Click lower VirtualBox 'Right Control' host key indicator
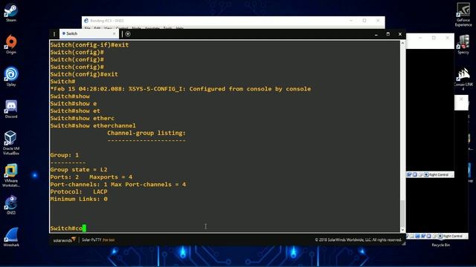The width and height of the screenshot is (476, 267). click(453, 236)
